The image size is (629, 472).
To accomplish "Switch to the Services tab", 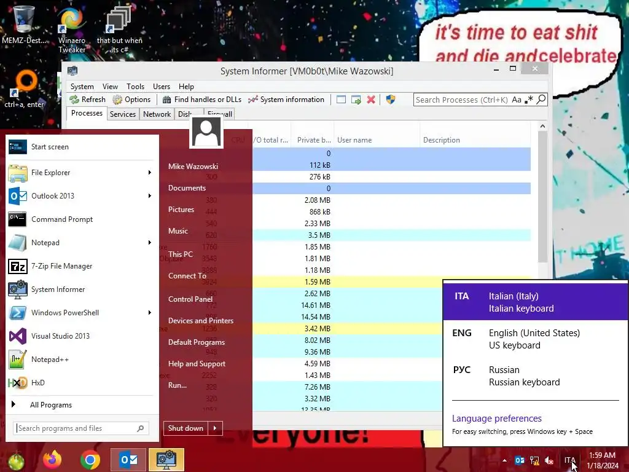I will (x=123, y=114).
